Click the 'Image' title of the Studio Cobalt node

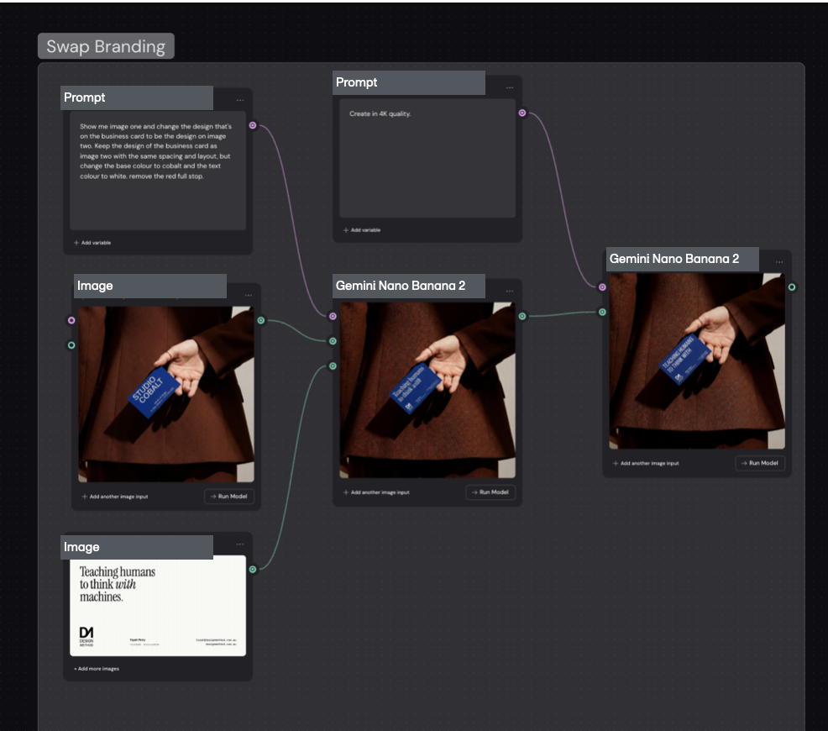(x=95, y=286)
